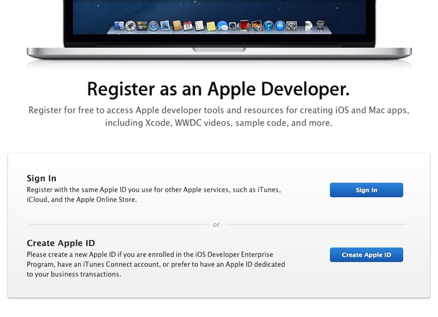Click the "Register as an Apple Developer" heading
Screen dimensions: 438x317
[x=218, y=89]
